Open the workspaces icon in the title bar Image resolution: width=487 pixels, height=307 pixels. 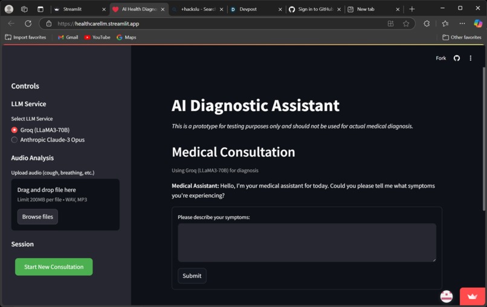pyautogui.click(x=24, y=9)
